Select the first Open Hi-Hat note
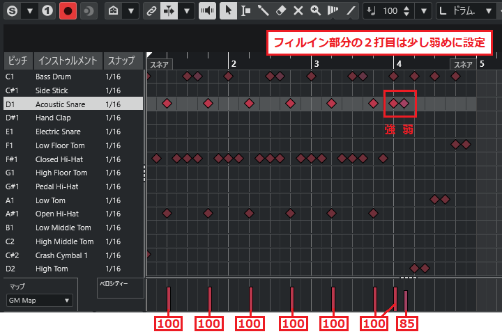Image resolution: width=502 pixels, height=334 pixels. [x=167, y=213]
